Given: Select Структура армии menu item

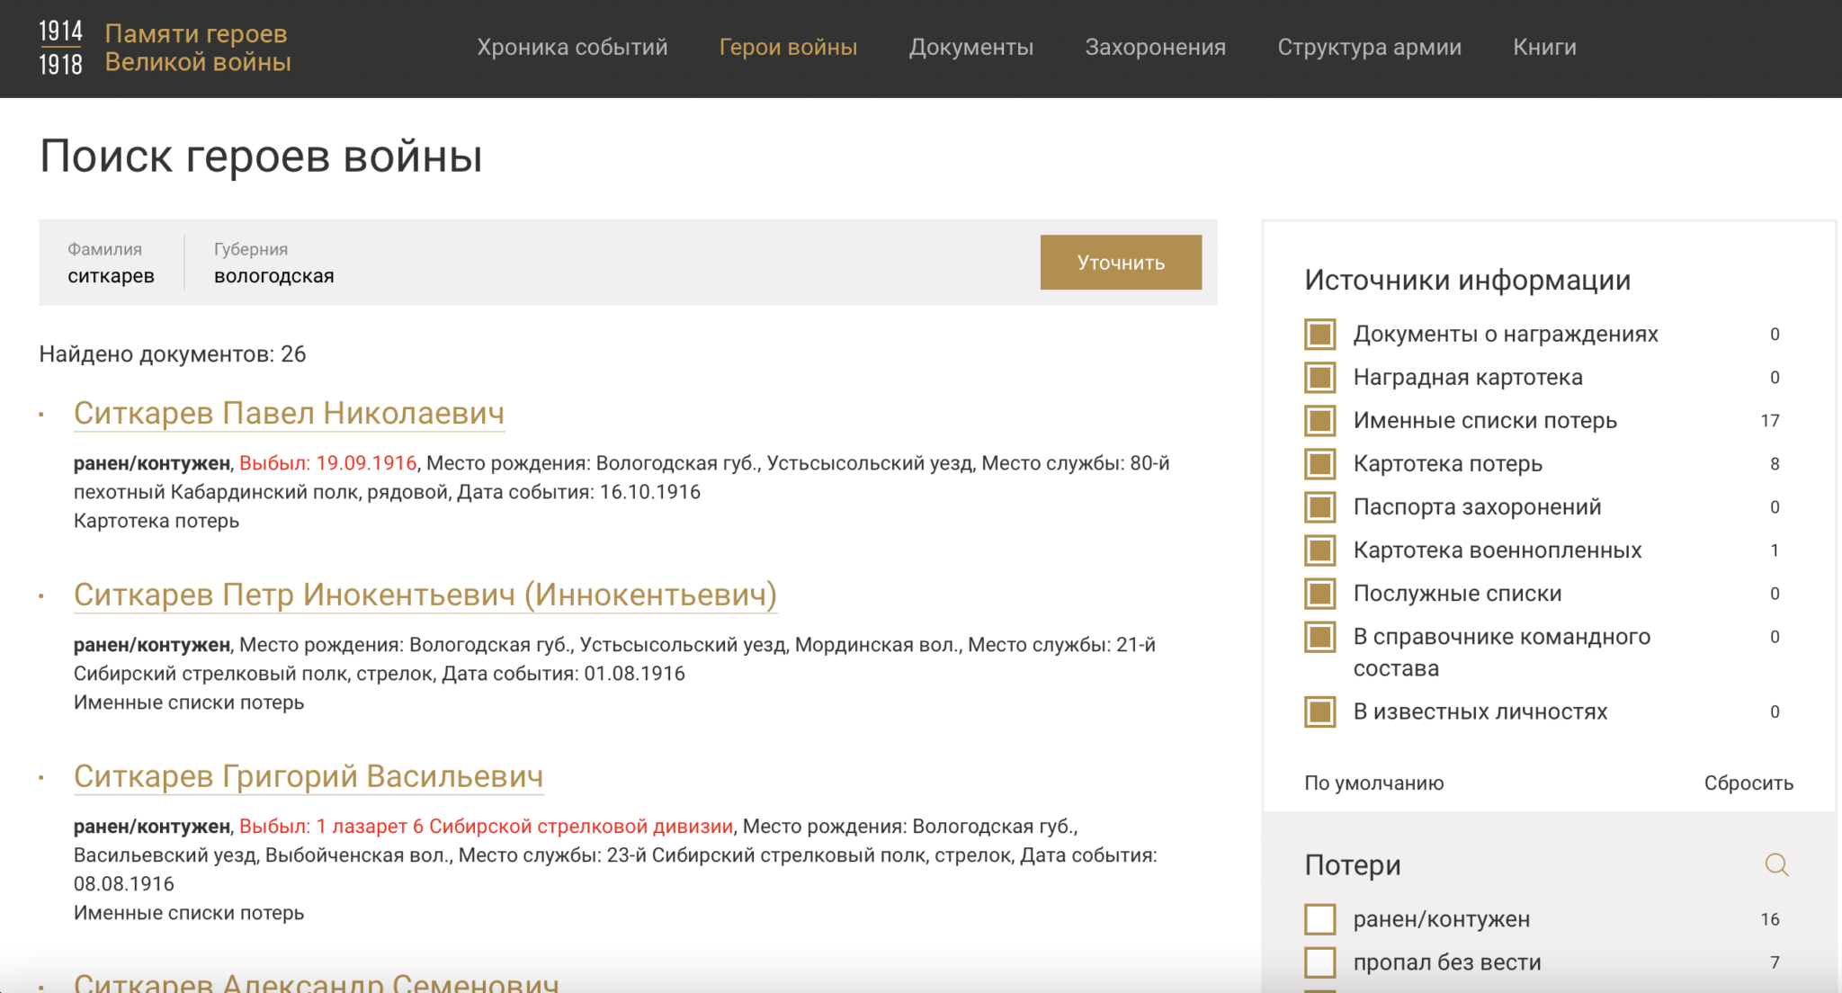Looking at the screenshot, I should pos(1369,47).
